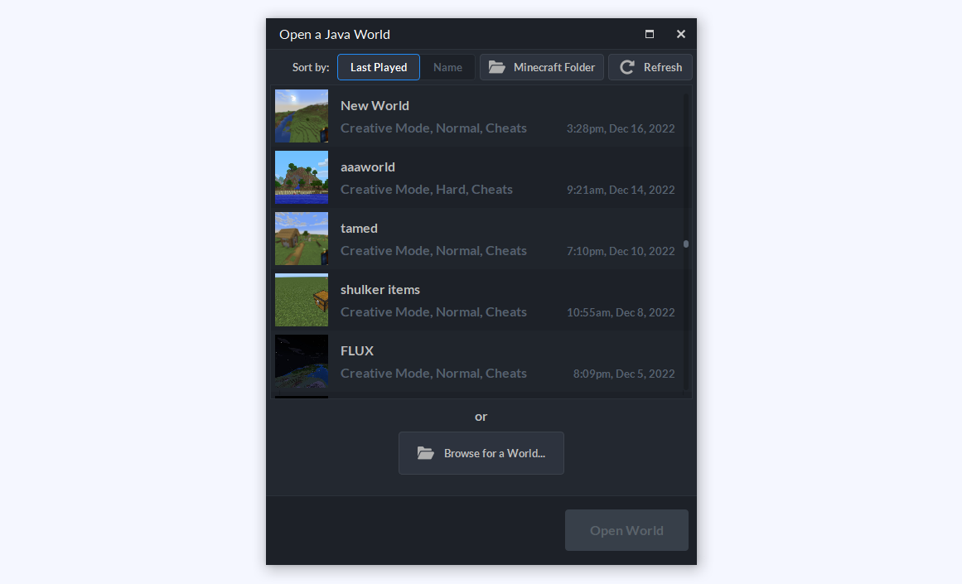This screenshot has width=962, height=584.
Task: Click the folder icon beside Minecraft Folder
Action: [497, 67]
